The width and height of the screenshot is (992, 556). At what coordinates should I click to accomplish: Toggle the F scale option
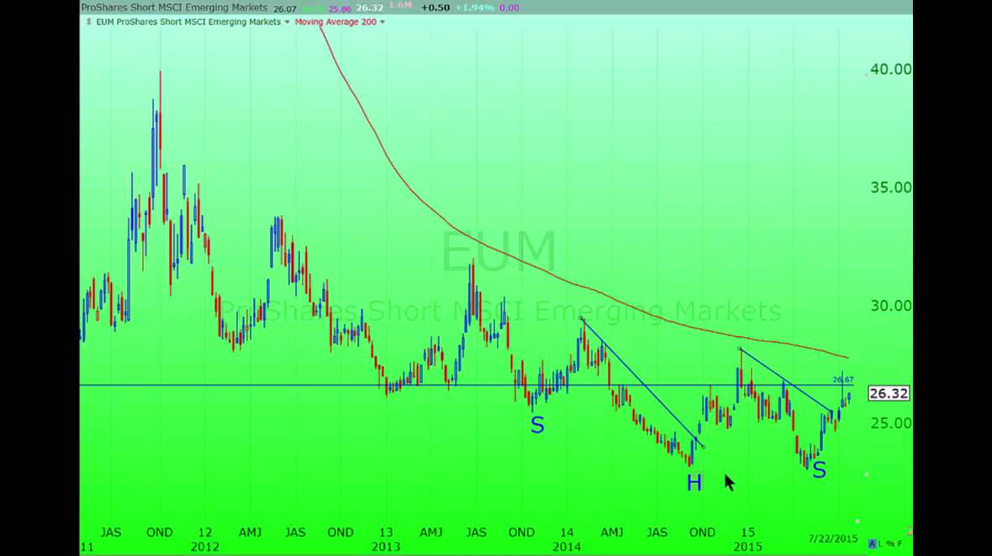pyautogui.click(x=900, y=543)
